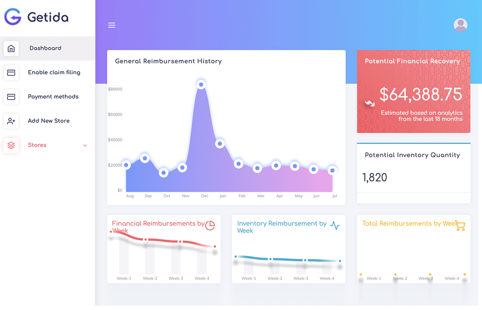This screenshot has width=482, height=310.
Task: Select the Jun data point on chart
Action: pos(314,169)
